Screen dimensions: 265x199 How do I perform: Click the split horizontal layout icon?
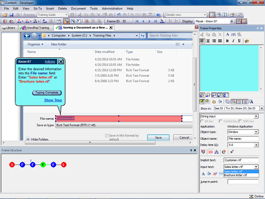click(x=218, y=15)
